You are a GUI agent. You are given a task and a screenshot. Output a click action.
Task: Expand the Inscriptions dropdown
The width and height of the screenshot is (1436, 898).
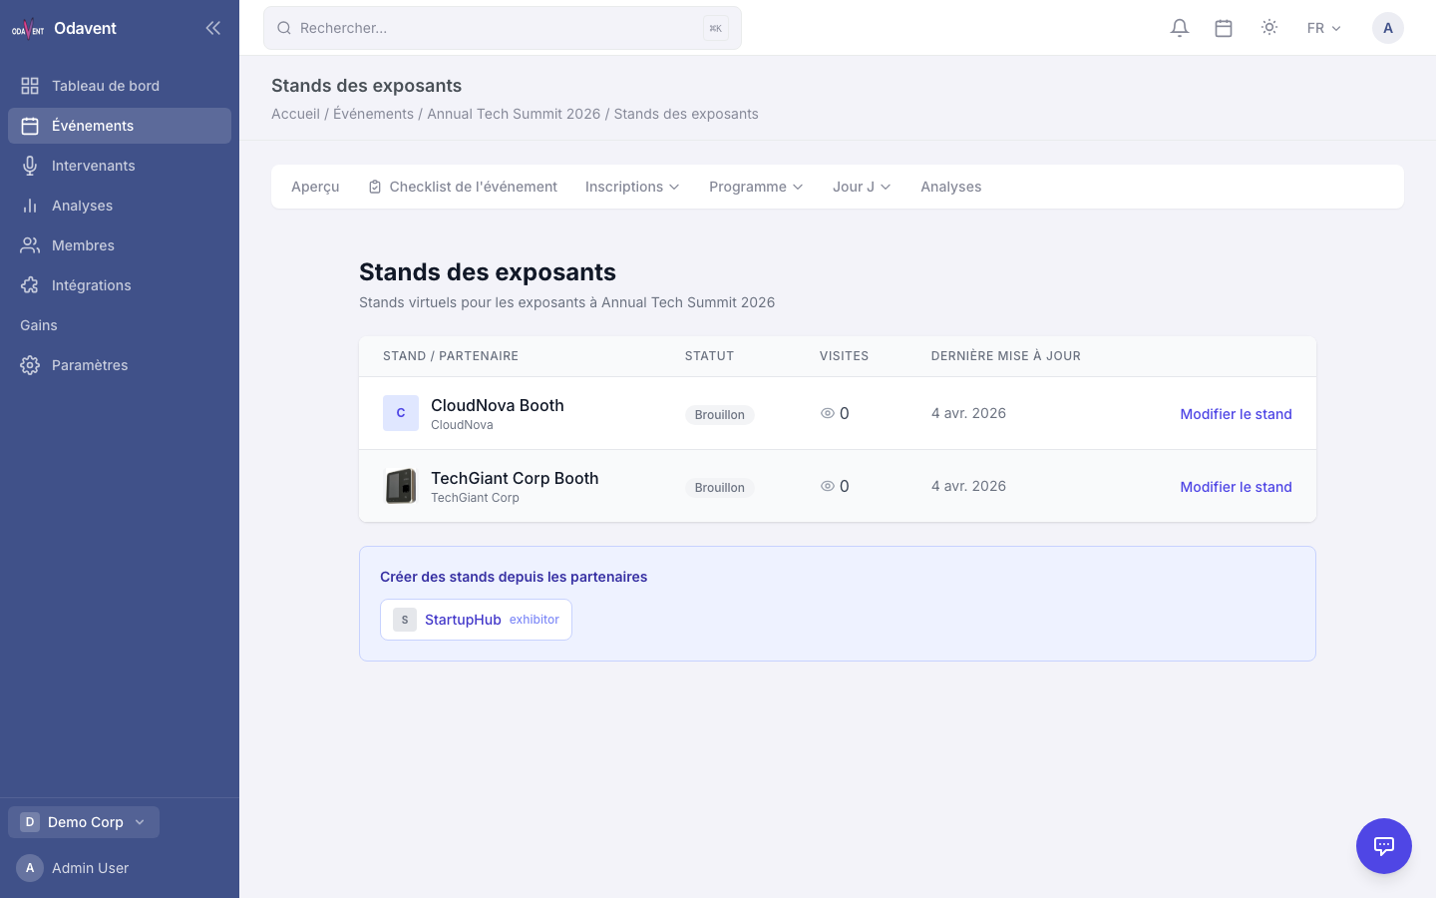(632, 187)
